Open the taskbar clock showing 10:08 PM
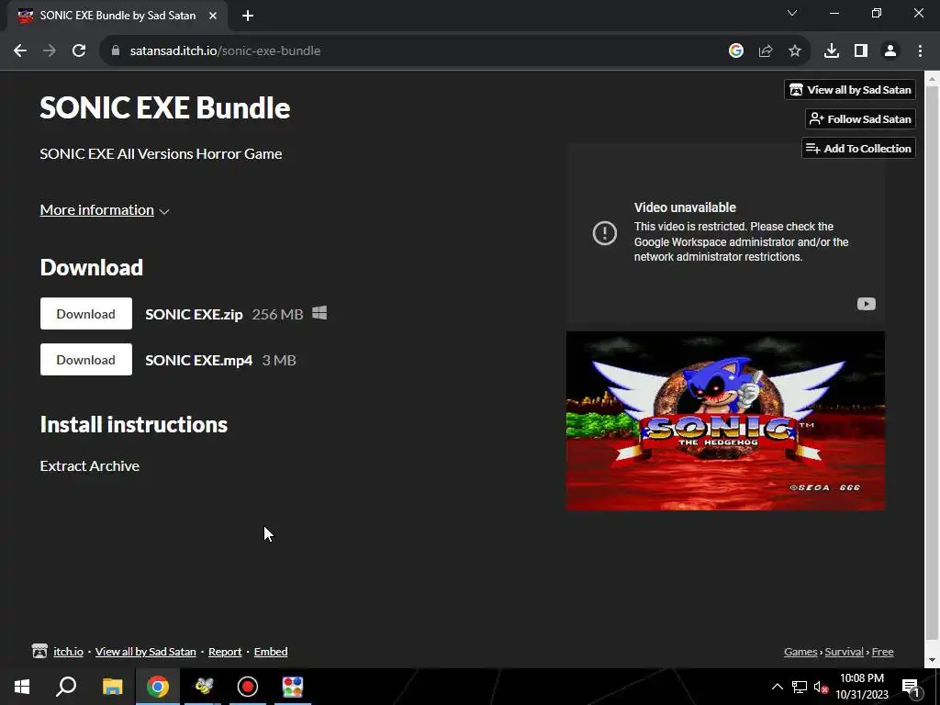The height and width of the screenshot is (705, 940). pyautogui.click(x=862, y=687)
